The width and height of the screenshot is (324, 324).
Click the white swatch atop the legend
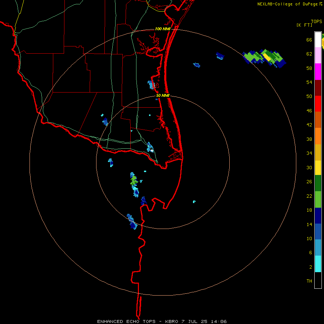[x=318, y=40]
